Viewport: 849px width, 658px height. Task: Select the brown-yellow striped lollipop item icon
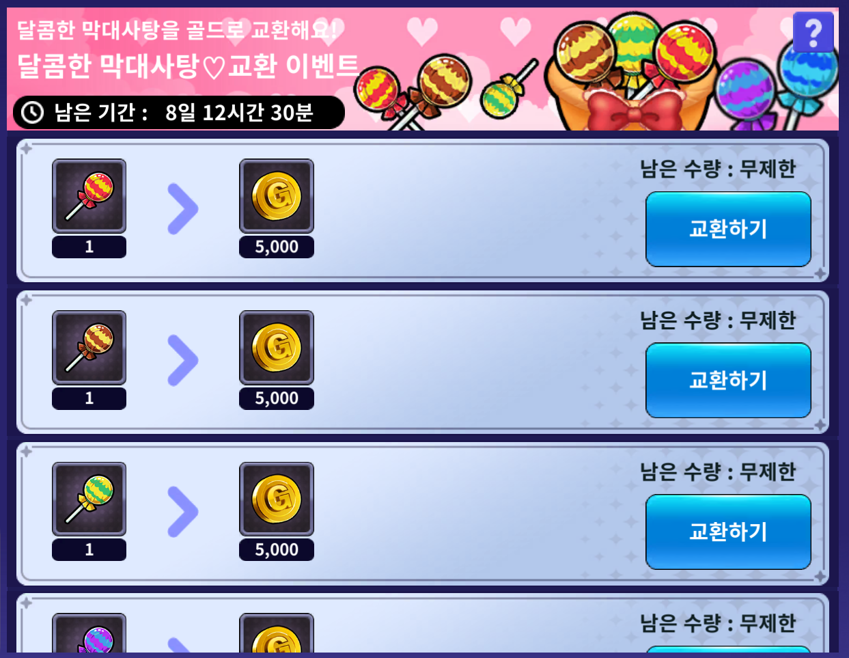tap(89, 348)
